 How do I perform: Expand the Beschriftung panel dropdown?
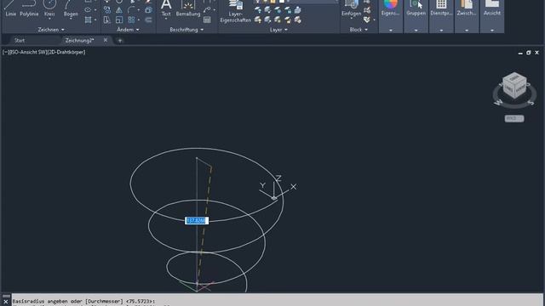tap(202, 30)
